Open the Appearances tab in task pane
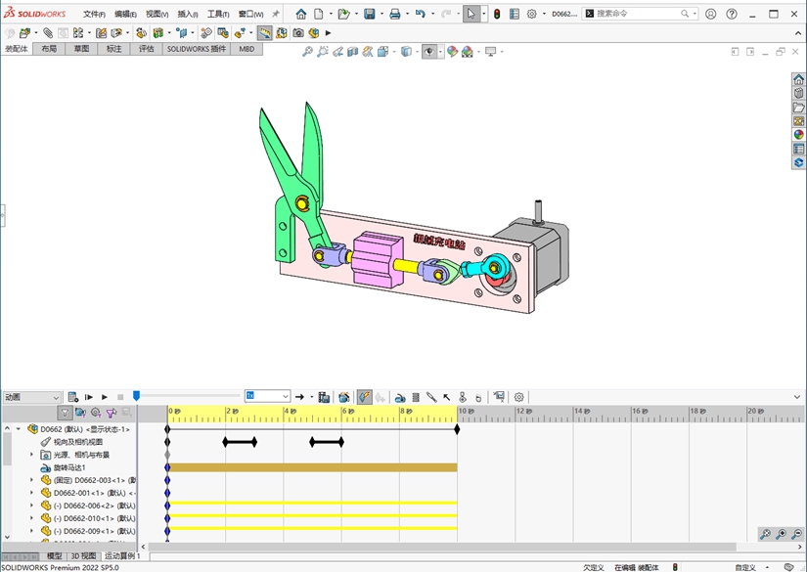Viewport: 807px width, 572px height. tap(798, 135)
